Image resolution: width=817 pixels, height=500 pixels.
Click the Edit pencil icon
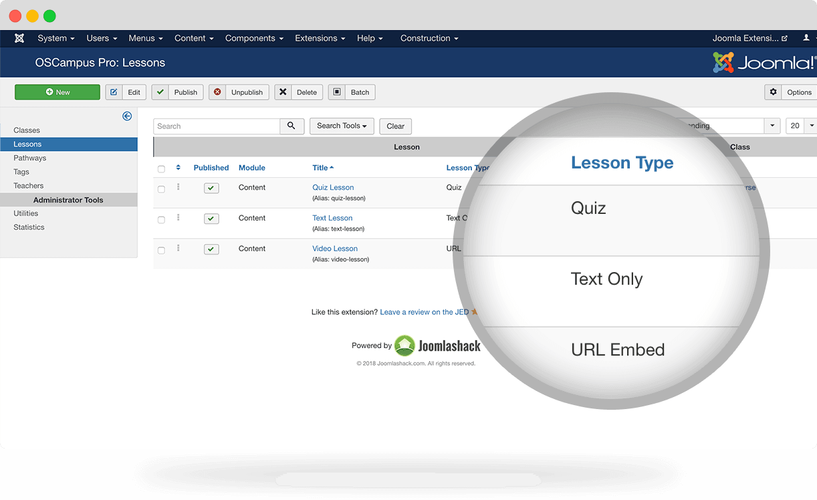[114, 92]
